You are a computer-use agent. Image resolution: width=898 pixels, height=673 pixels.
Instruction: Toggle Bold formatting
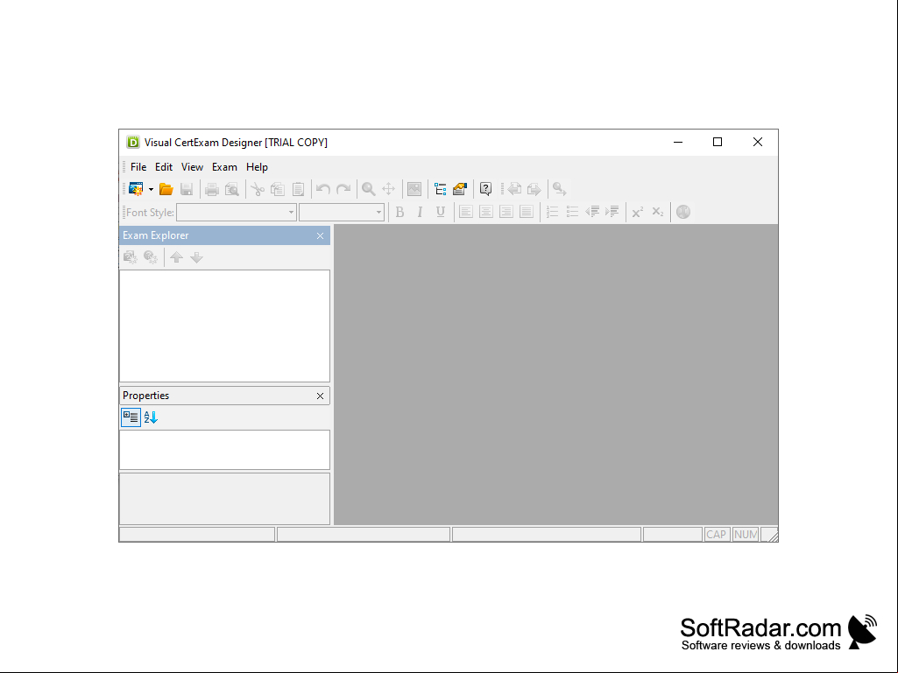point(400,213)
